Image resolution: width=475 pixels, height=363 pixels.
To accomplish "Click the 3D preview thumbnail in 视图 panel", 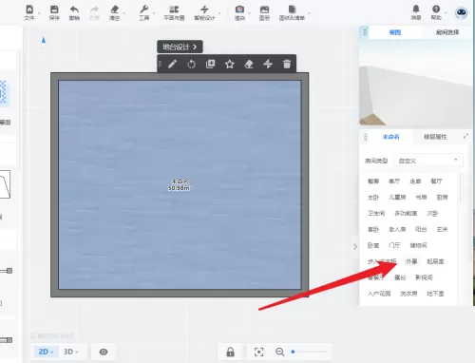I will tap(416, 83).
